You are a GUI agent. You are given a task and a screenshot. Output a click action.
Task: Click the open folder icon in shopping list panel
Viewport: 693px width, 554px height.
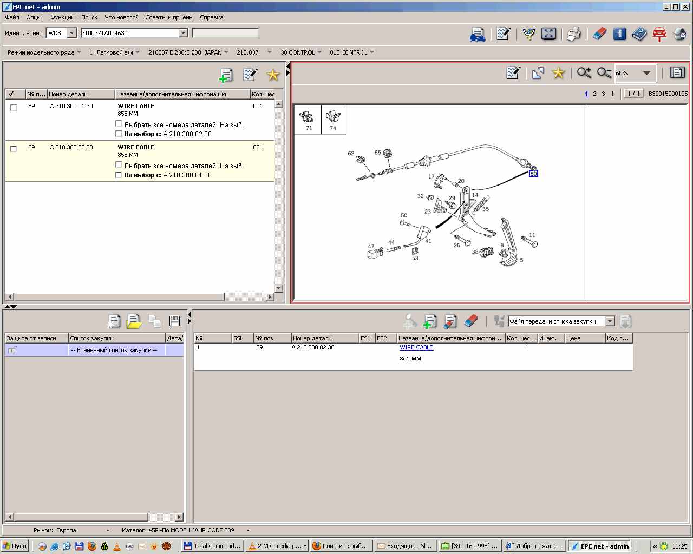(134, 321)
